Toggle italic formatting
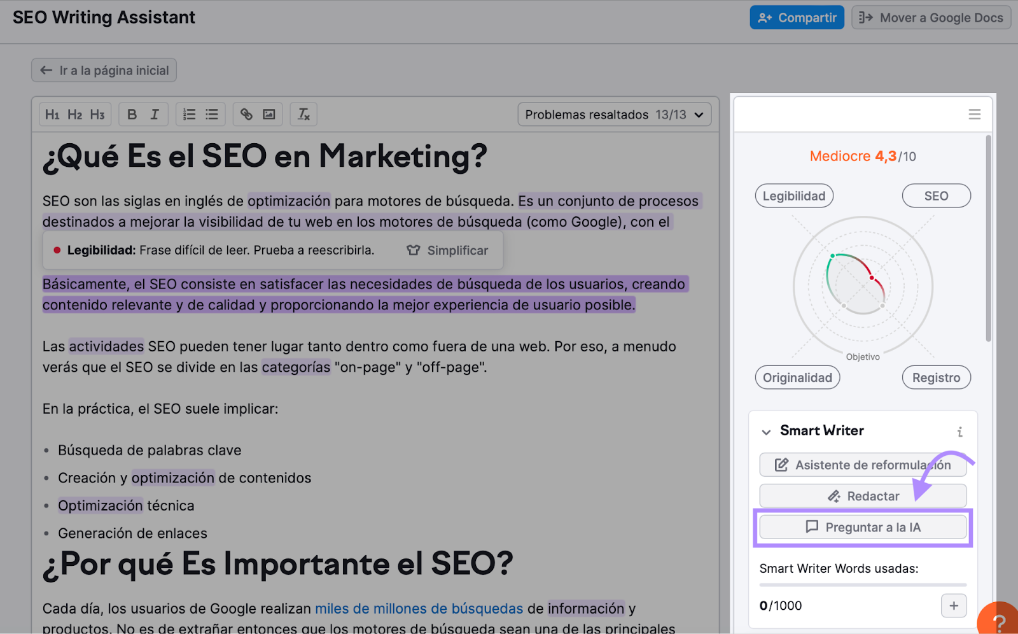1018x634 pixels. pyautogui.click(x=154, y=114)
